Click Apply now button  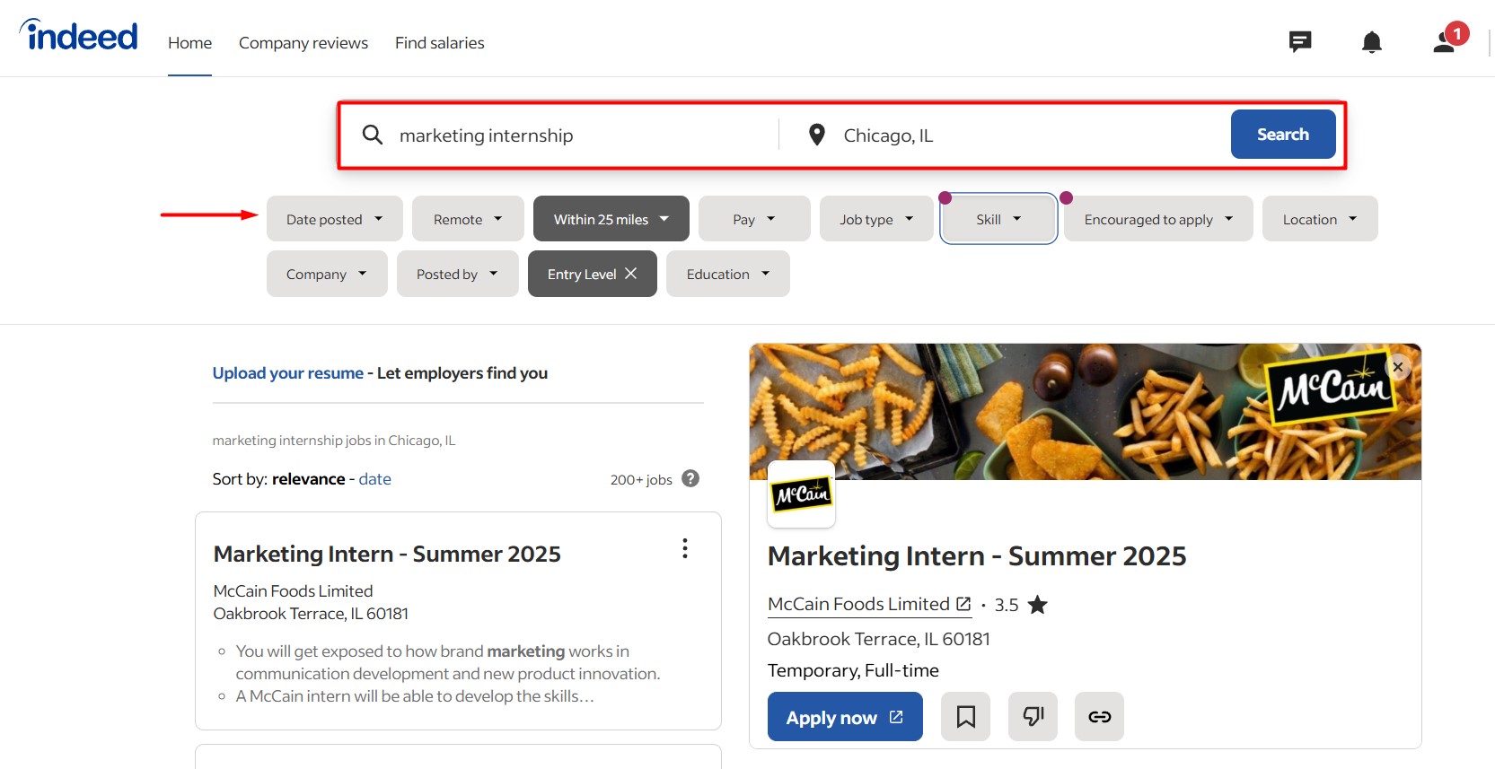click(x=845, y=716)
